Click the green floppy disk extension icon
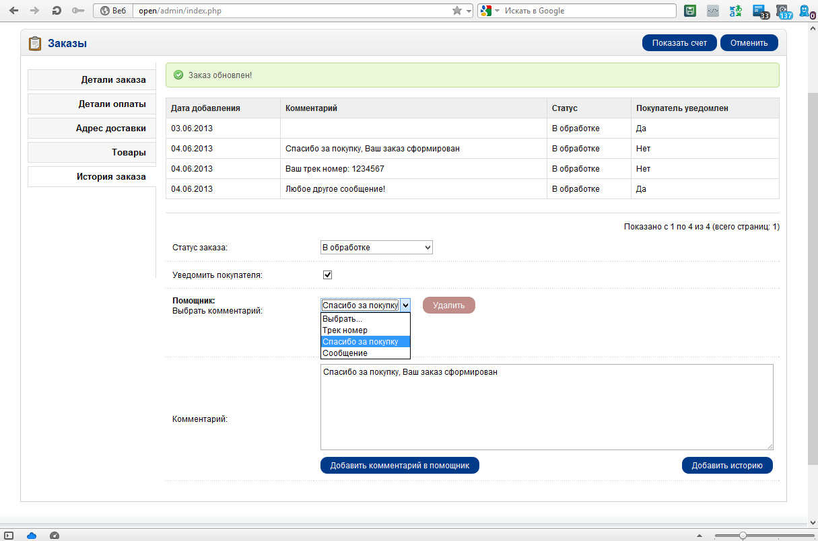Image resolution: width=818 pixels, height=541 pixels. click(690, 11)
